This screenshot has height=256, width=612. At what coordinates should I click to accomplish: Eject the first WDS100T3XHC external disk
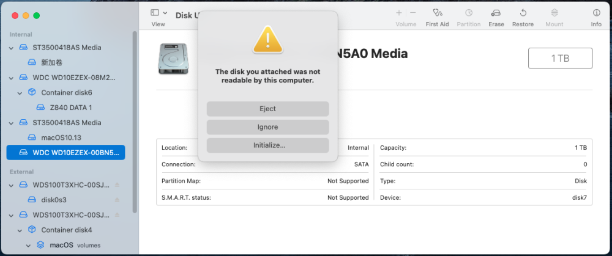click(x=117, y=185)
